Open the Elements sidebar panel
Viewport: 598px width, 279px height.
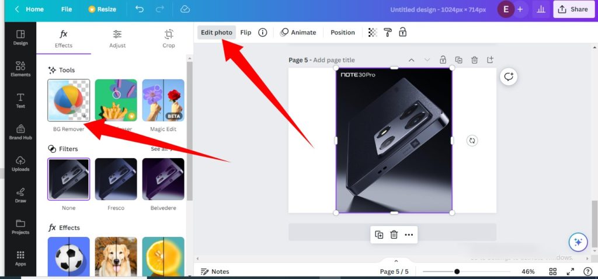click(20, 69)
